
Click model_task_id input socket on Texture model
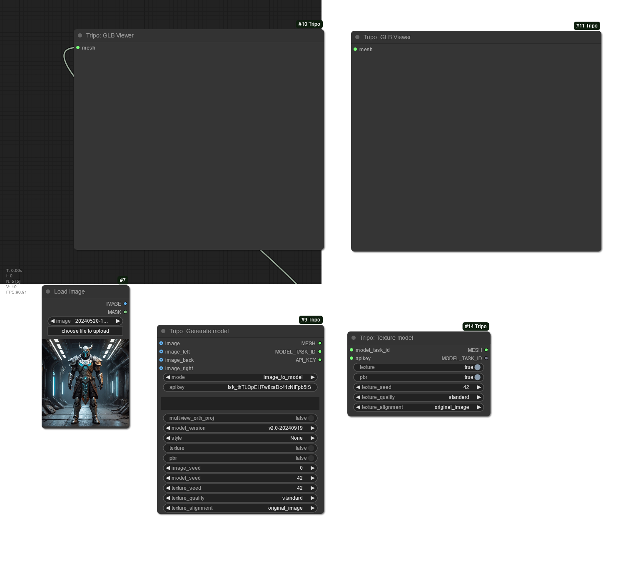click(351, 350)
